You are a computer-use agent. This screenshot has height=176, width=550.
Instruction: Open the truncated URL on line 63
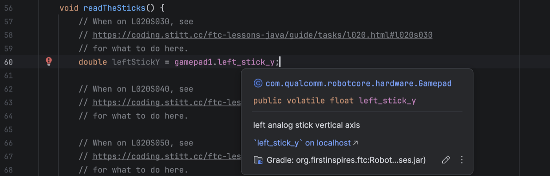167,103
